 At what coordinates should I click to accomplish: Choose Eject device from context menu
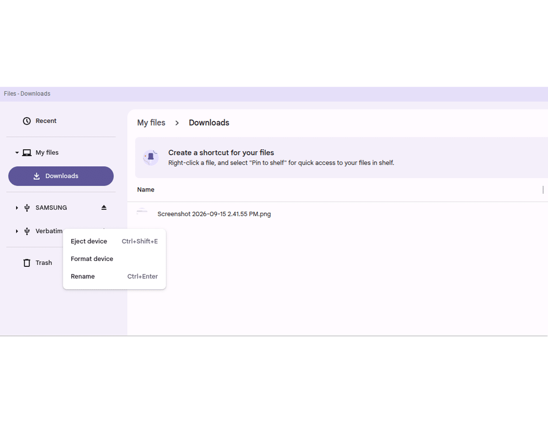pos(115,241)
